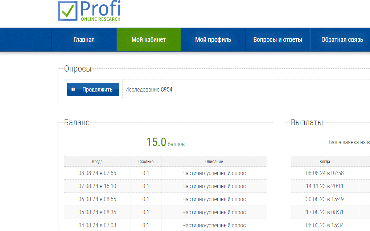Click the Описание column header
This screenshot has width=370, height=231.
(214, 162)
